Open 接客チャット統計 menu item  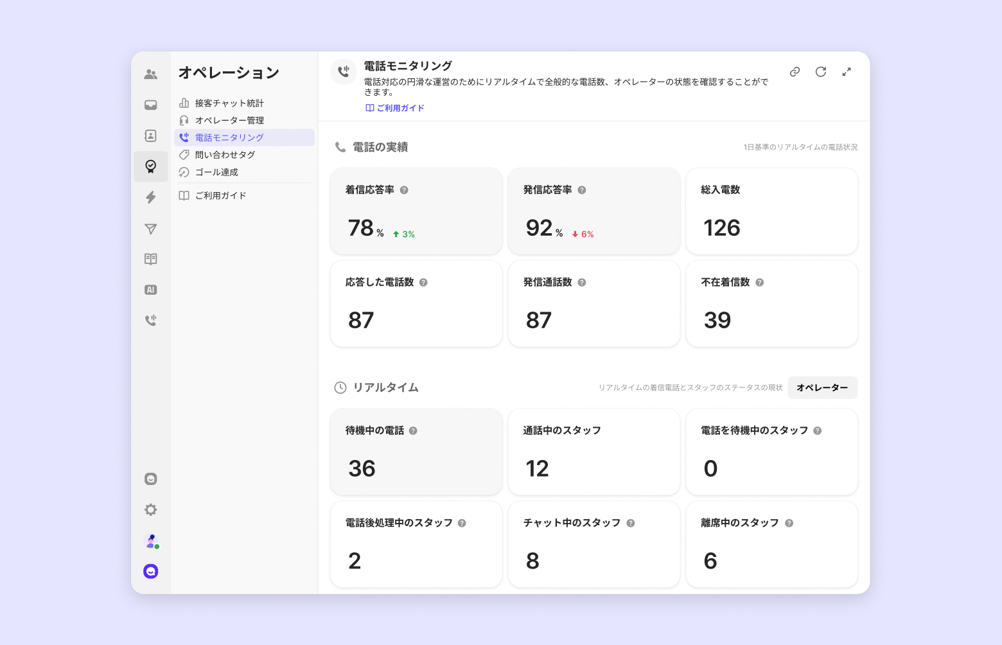coord(244,103)
